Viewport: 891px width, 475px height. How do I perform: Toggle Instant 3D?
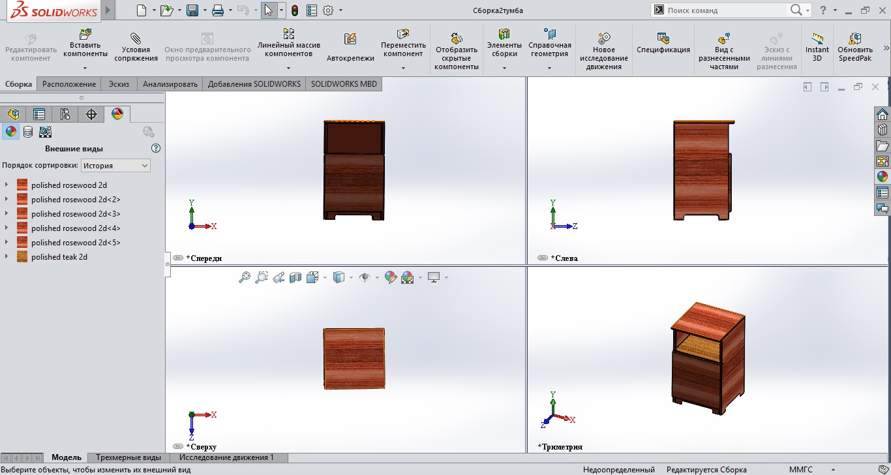click(817, 48)
